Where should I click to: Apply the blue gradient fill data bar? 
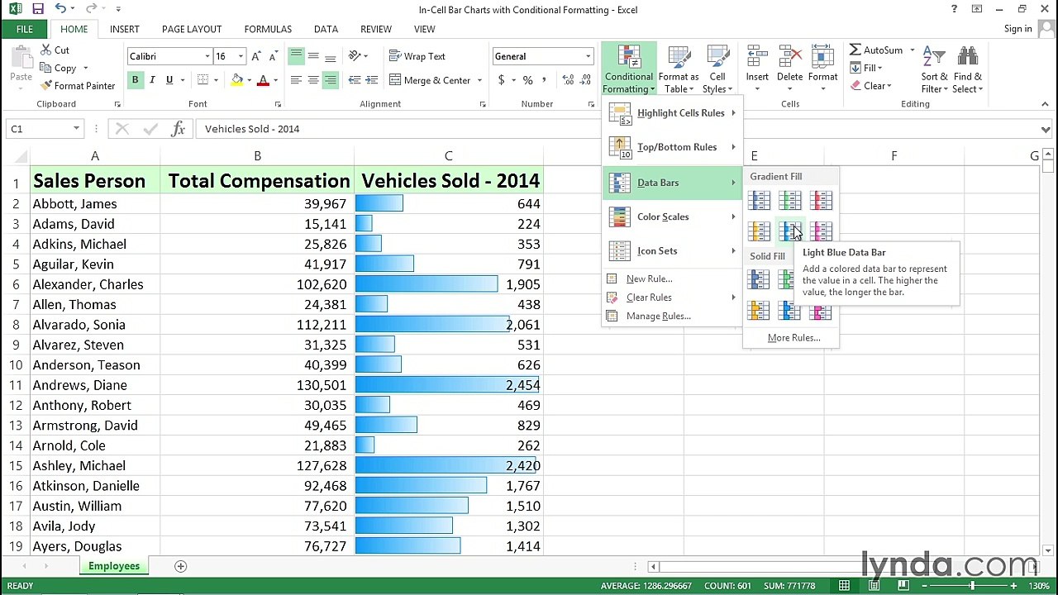pos(759,200)
